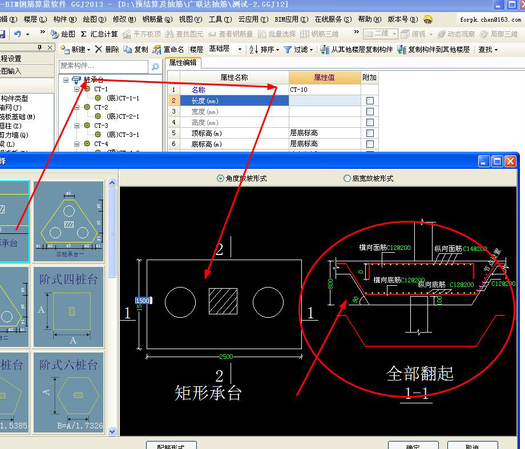Screen dimensions: 525x449
Task: Click 新建 new component icon
Action: 64,49
